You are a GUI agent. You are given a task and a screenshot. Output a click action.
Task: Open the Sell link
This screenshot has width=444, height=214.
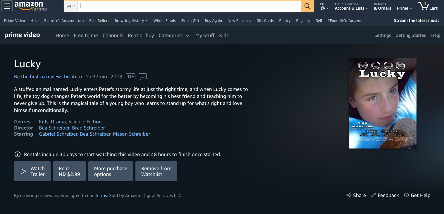coord(319,21)
